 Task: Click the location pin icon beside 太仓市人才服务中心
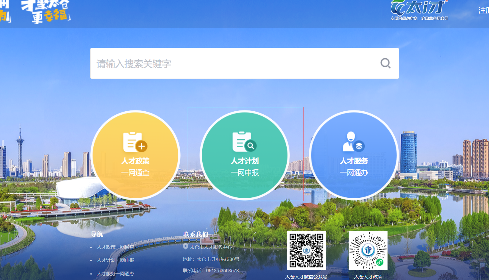pos(186,246)
